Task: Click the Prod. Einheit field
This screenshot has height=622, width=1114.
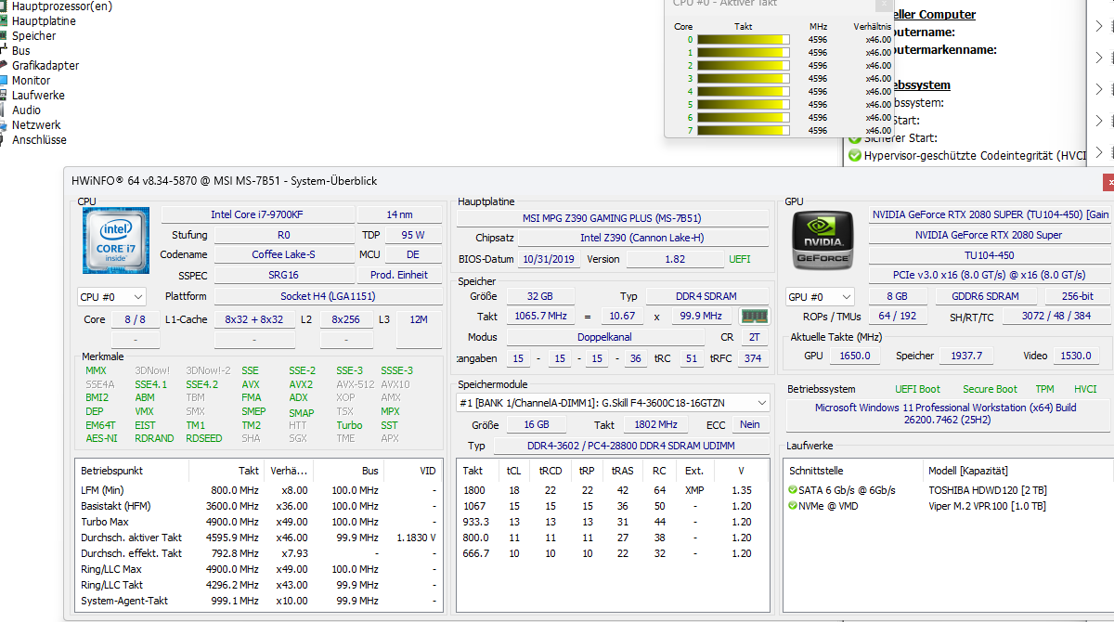Action: click(x=399, y=275)
